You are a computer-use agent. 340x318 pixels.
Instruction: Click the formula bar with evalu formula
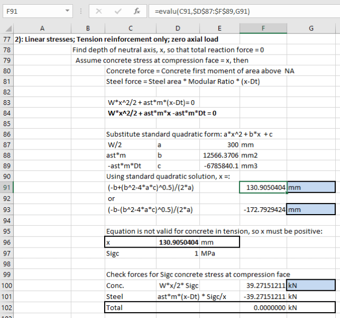click(x=239, y=11)
